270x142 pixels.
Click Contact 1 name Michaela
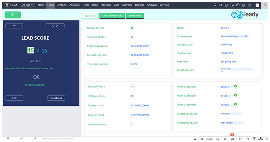225,114
